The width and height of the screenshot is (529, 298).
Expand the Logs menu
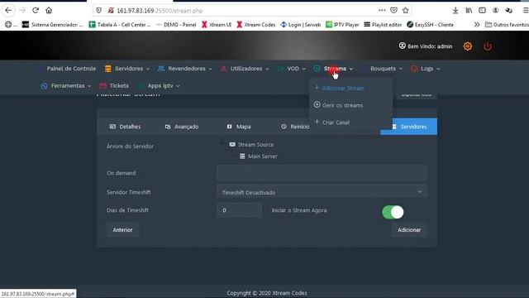[x=426, y=69]
